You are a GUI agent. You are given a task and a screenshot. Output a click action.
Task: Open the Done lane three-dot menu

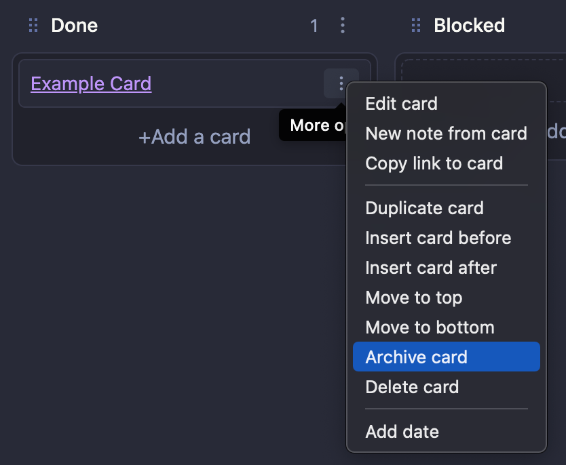point(343,25)
